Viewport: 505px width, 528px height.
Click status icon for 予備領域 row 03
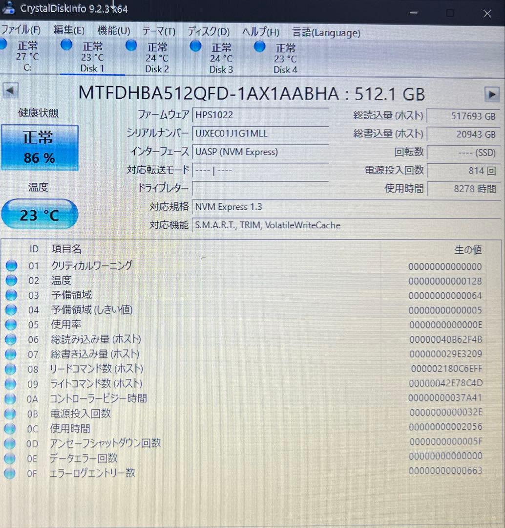[x=11, y=295]
